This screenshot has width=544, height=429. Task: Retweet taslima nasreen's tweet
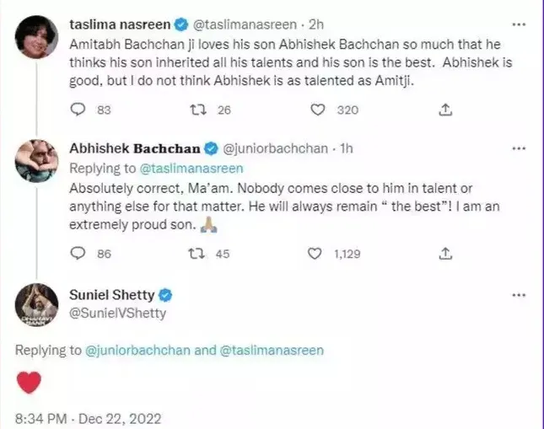tap(196, 110)
